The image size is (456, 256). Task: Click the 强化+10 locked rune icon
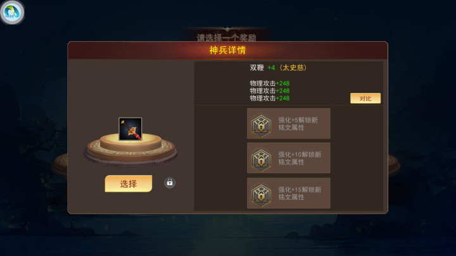[261, 160]
